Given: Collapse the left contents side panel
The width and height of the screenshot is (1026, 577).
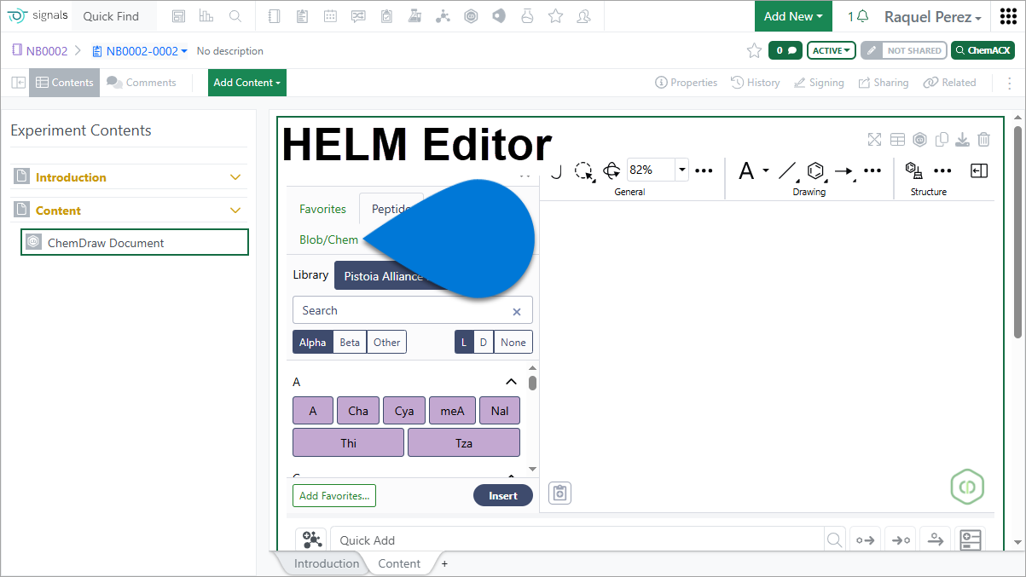Looking at the screenshot, I should point(18,83).
